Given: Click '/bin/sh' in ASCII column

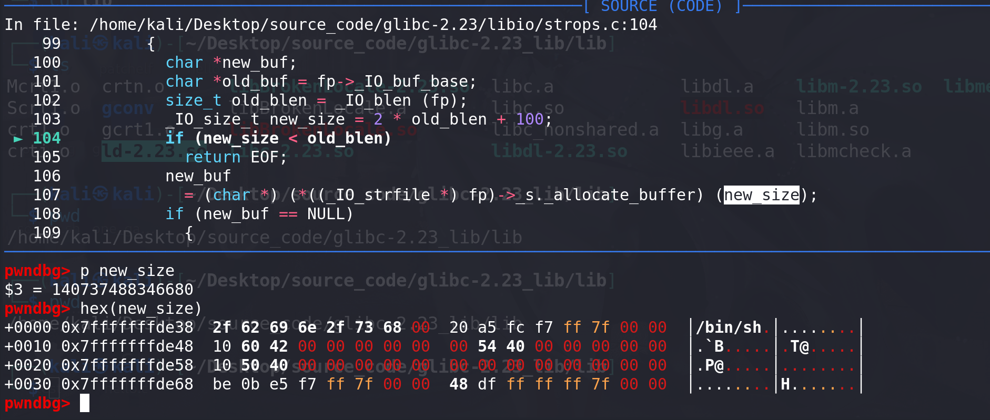Looking at the screenshot, I should [729, 327].
